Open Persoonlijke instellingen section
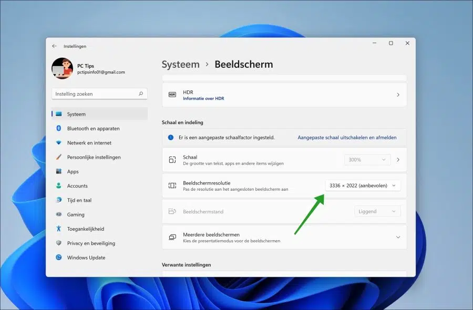This screenshot has height=310, width=473. point(99,157)
